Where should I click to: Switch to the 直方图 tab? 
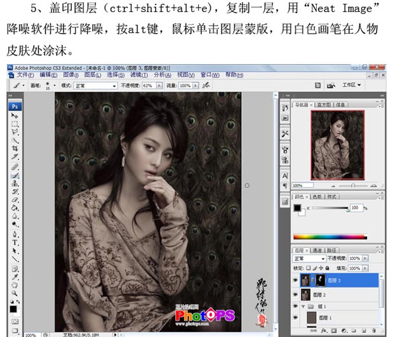coord(324,105)
